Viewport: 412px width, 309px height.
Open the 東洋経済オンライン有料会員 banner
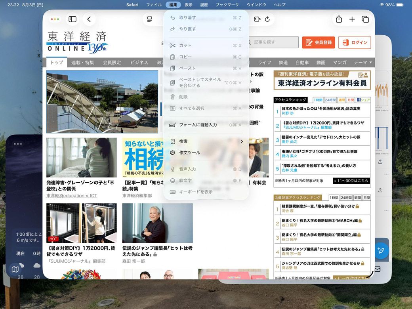pos(322,80)
